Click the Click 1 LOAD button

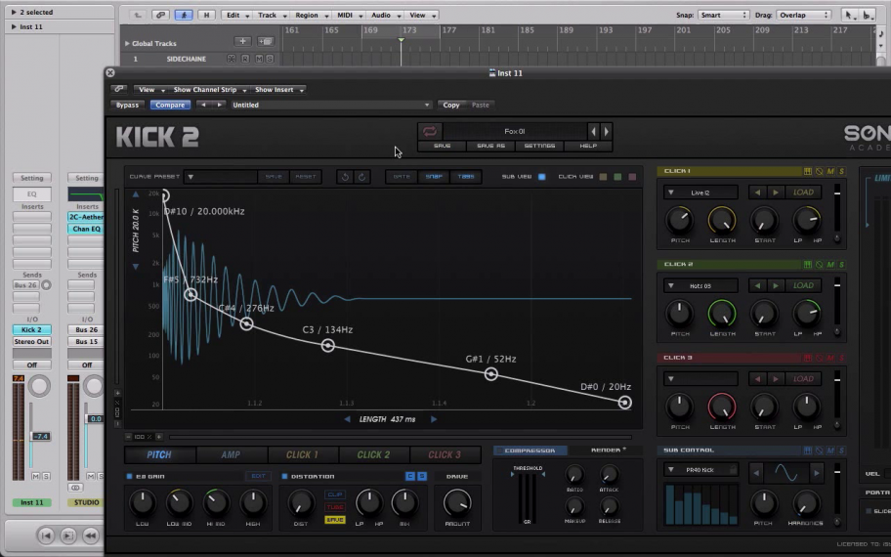click(803, 193)
